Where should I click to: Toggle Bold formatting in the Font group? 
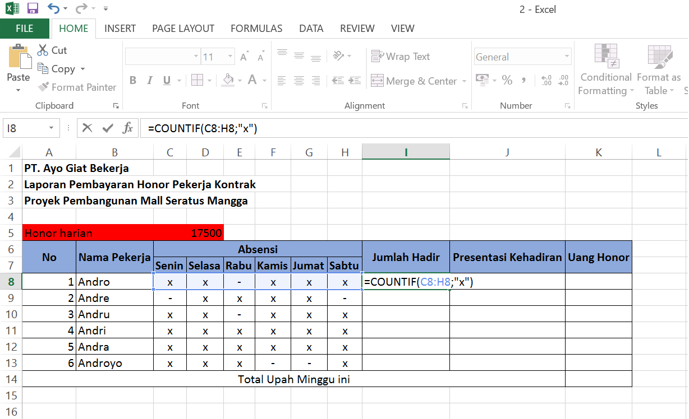pos(133,80)
